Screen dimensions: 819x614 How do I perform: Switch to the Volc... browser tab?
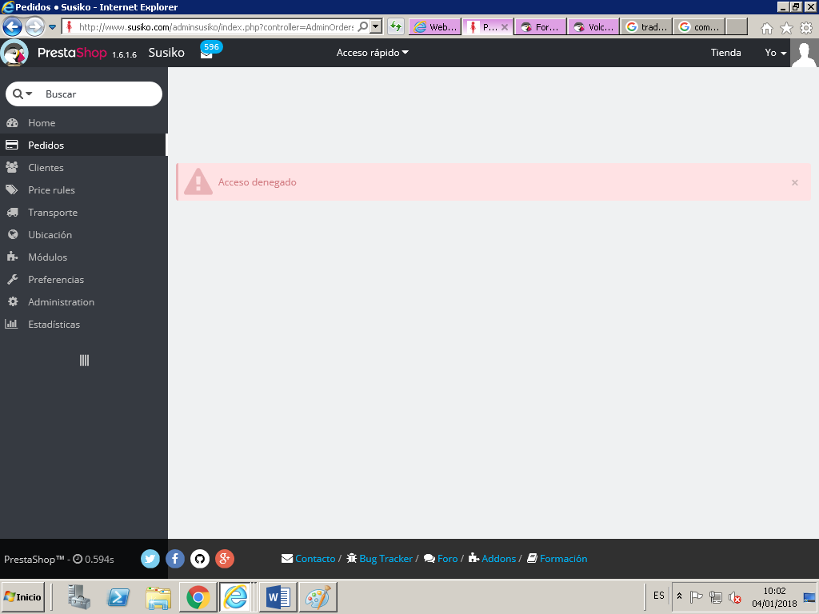594,26
